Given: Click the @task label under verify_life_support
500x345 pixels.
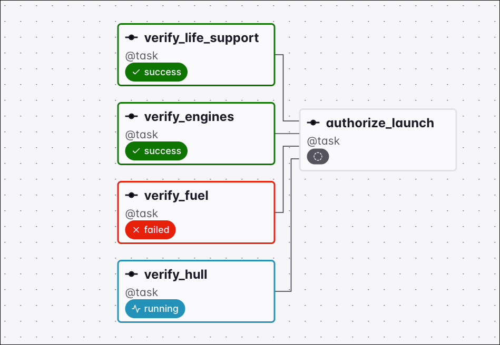Looking at the screenshot, I should pos(142,56).
